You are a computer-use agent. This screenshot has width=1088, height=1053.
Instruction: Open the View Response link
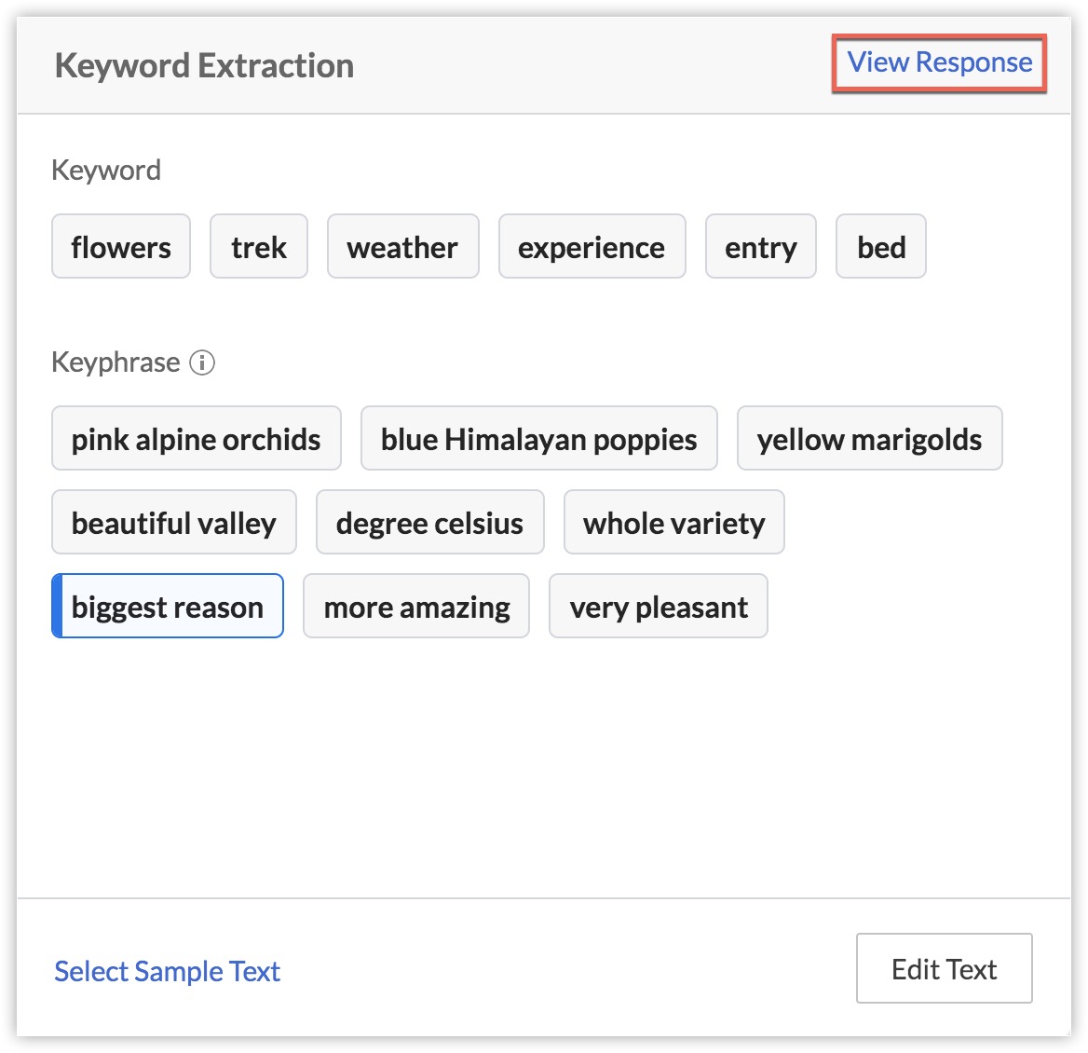[x=939, y=62]
